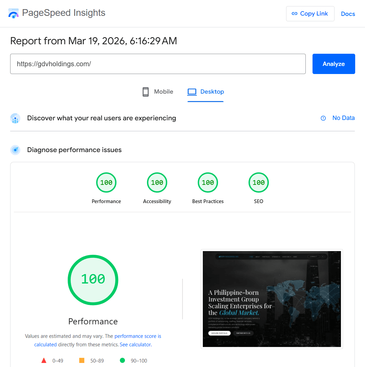Select the Accessibility score of 100
The width and height of the screenshot is (365, 367).
pos(157,182)
